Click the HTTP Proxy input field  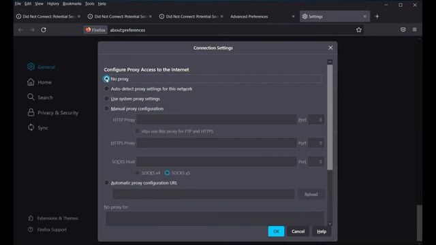coord(217,120)
